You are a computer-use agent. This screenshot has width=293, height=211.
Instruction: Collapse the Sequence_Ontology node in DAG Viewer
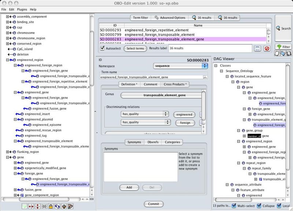[x=222, y=71]
